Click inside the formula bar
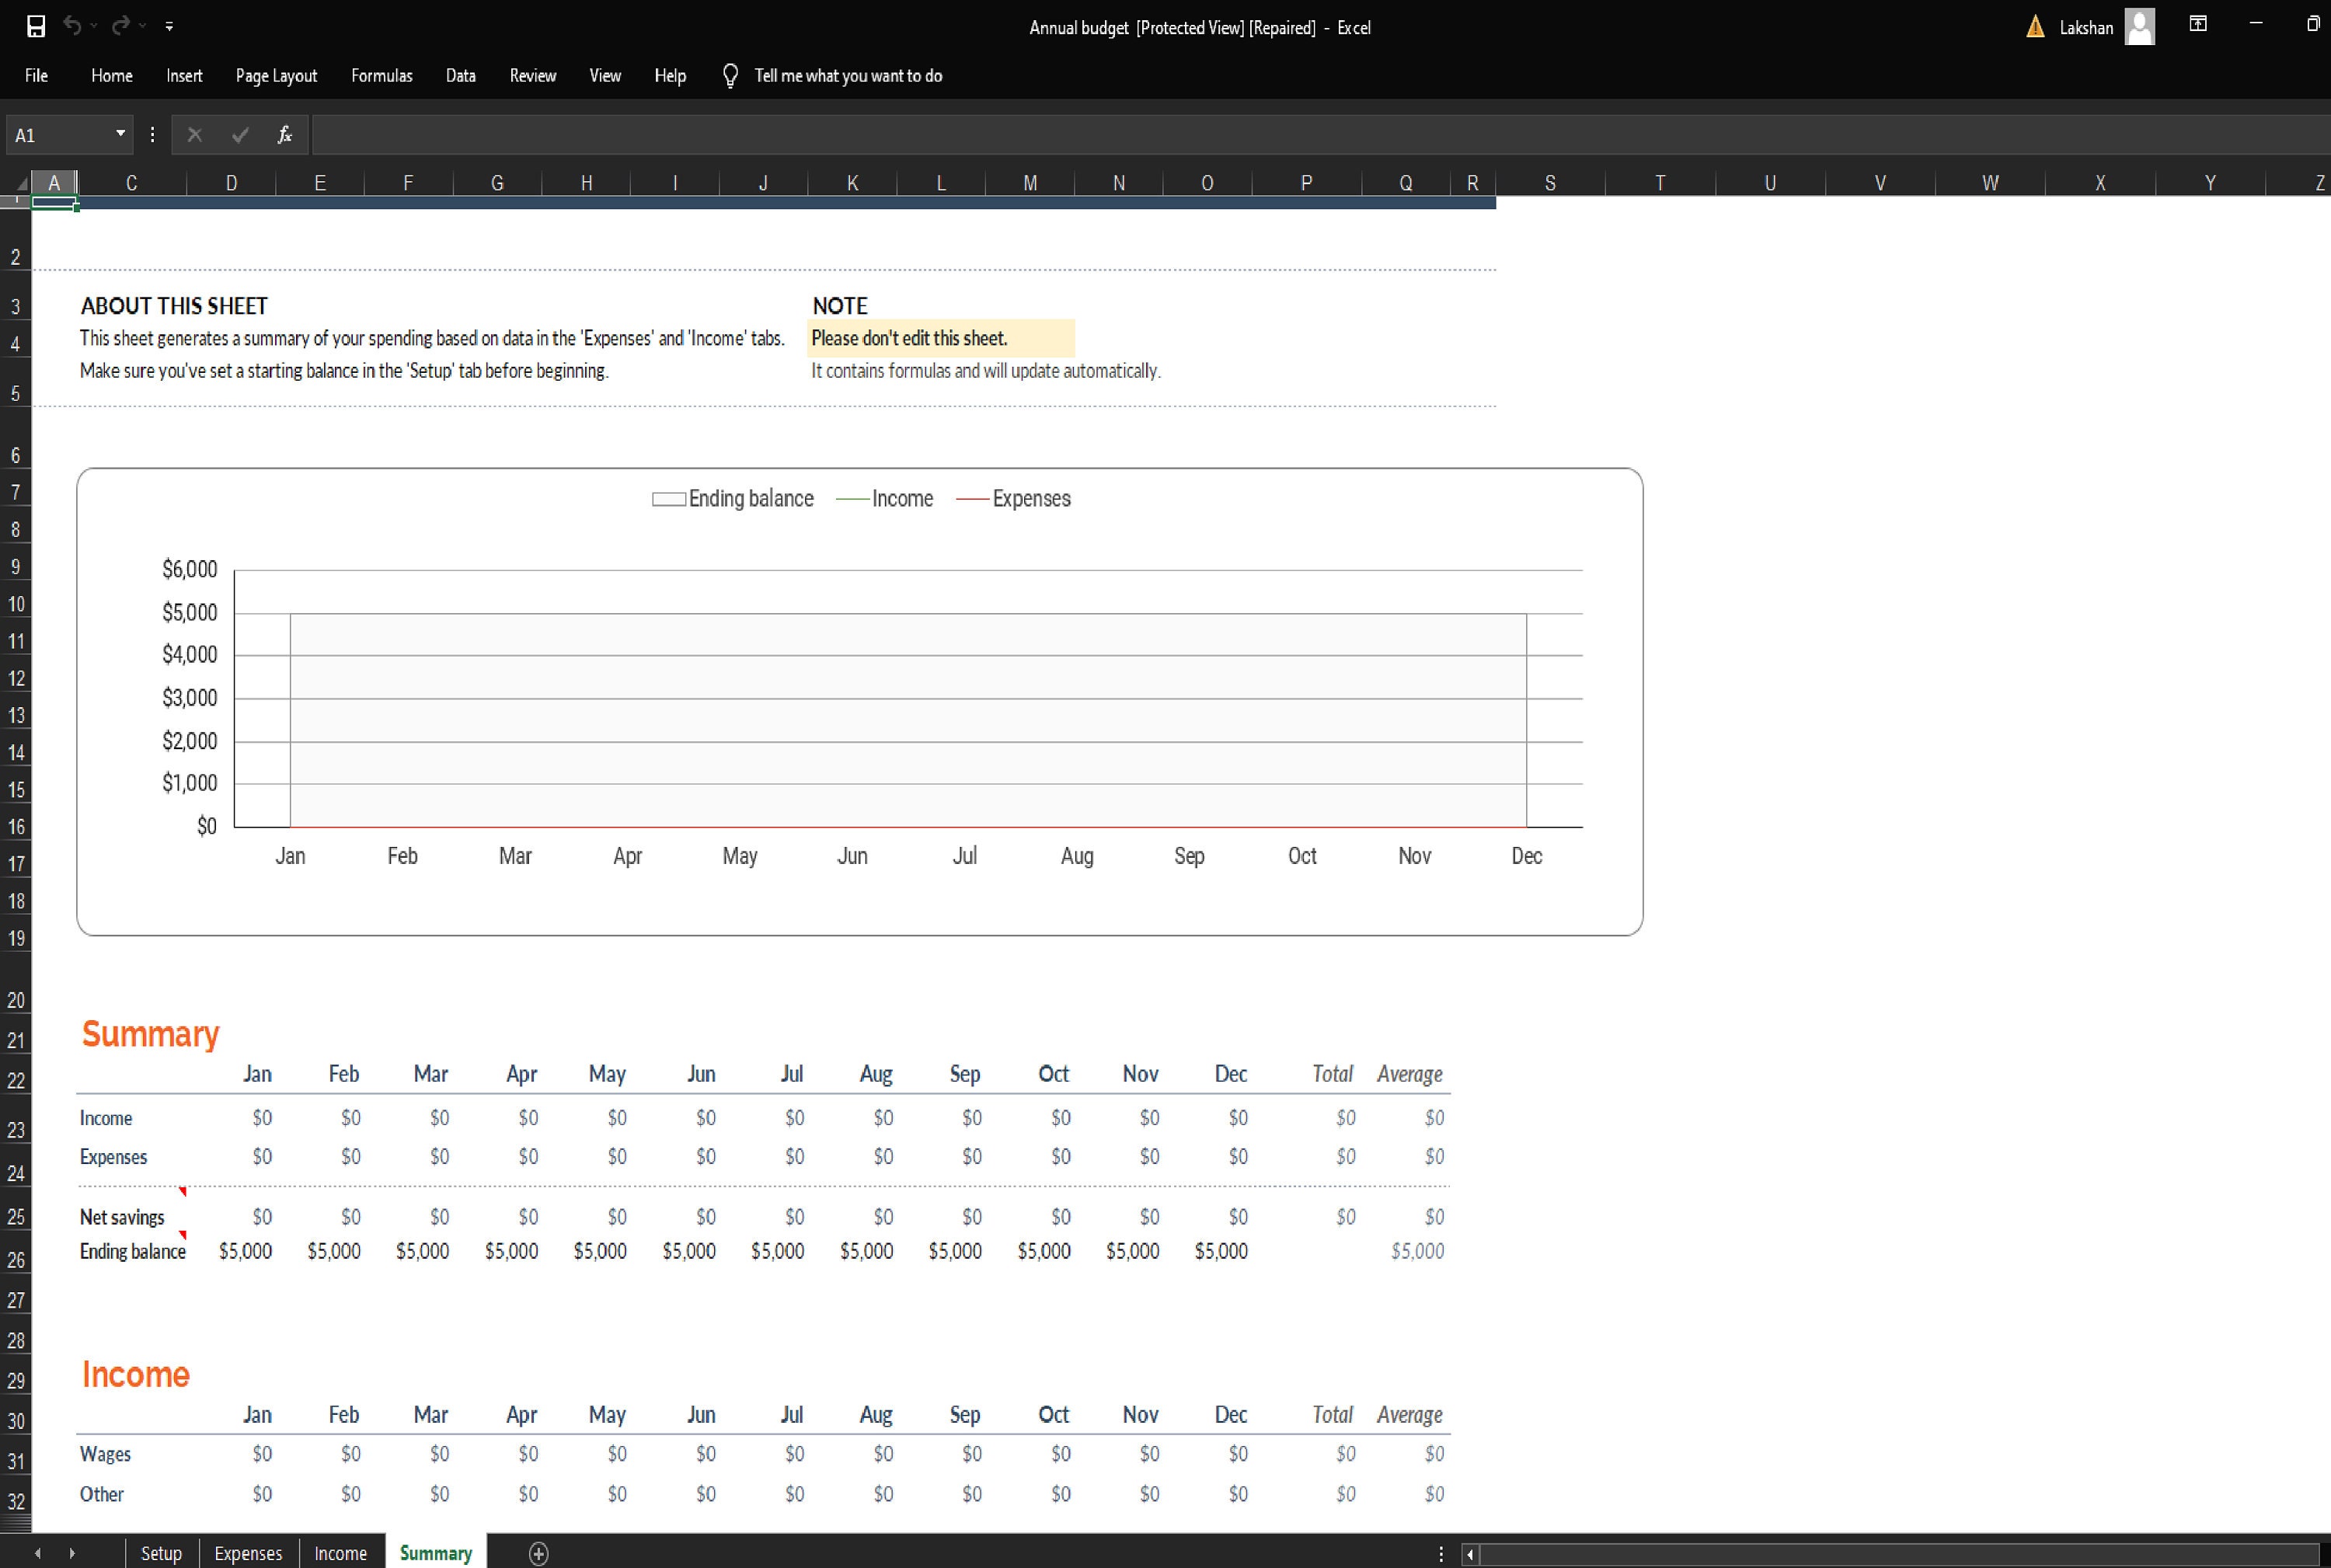The height and width of the screenshot is (1568, 2331). pyautogui.click(x=1320, y=135)
